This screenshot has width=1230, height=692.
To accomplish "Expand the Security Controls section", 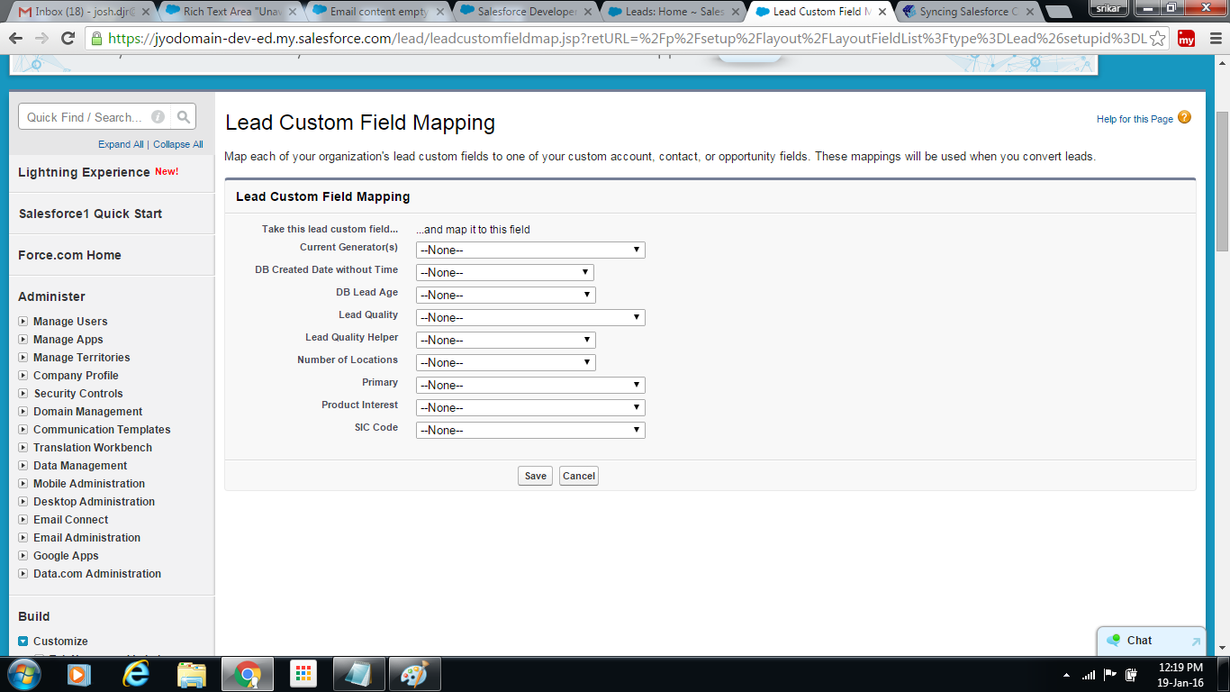I will click(x=23, y=394).
